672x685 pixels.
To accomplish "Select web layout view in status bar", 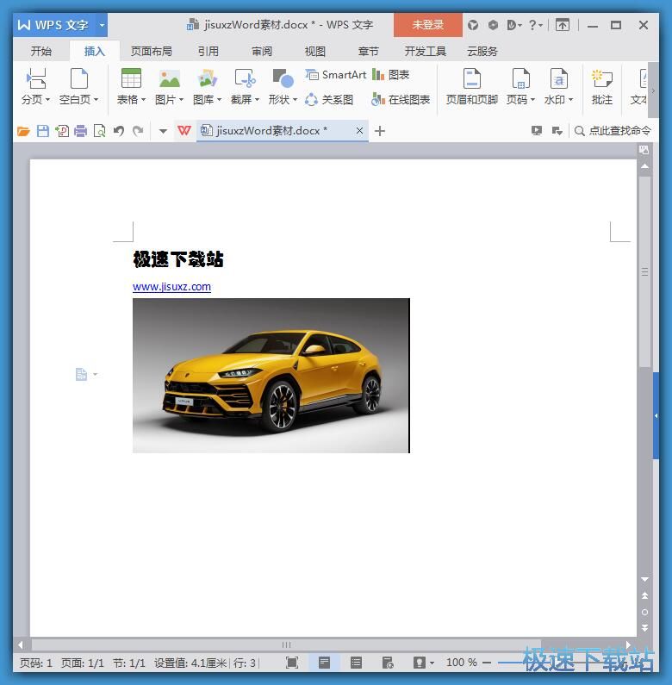I will click(x=388, y=663).
